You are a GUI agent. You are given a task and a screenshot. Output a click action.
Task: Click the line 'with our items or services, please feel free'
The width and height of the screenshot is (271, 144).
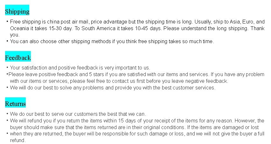tap(119, 81)
